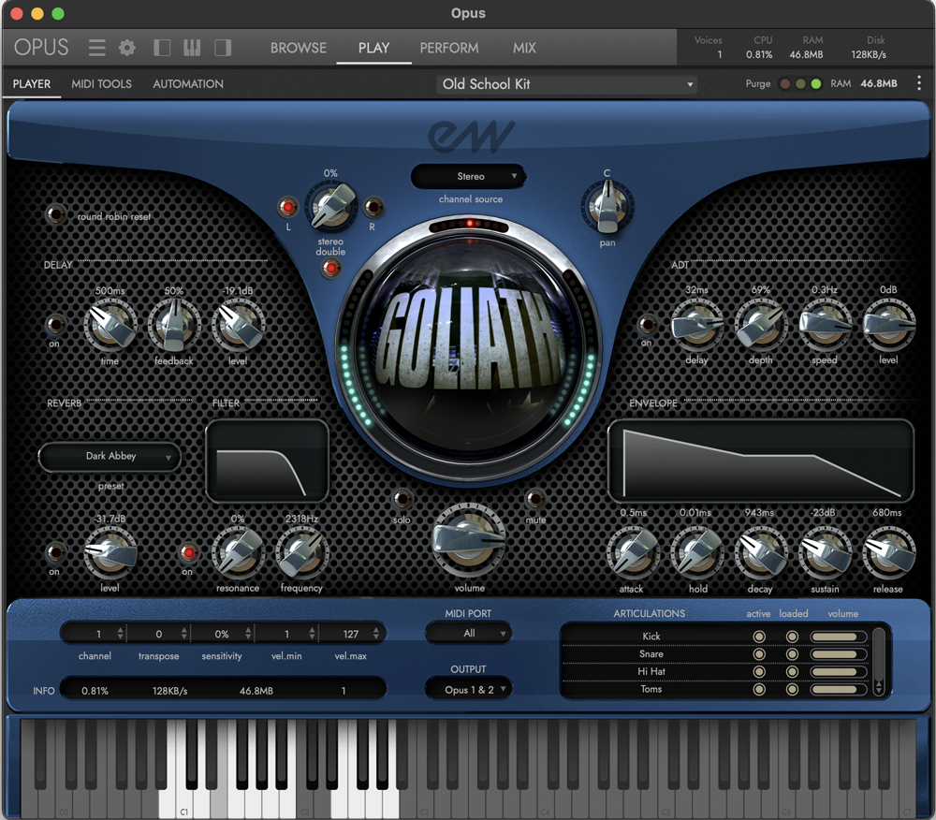Toggle the left panel view icon

click(x=159, y=47)
